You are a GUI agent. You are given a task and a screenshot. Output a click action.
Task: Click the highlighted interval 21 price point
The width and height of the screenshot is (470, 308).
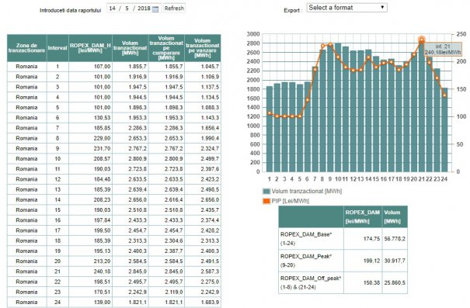(421, 40)
